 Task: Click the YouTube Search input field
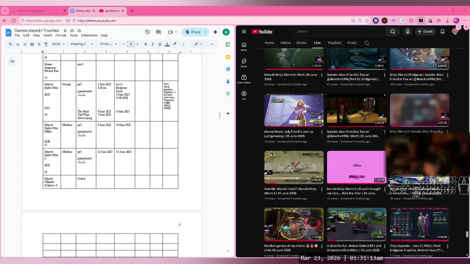[x=340, y=32]
